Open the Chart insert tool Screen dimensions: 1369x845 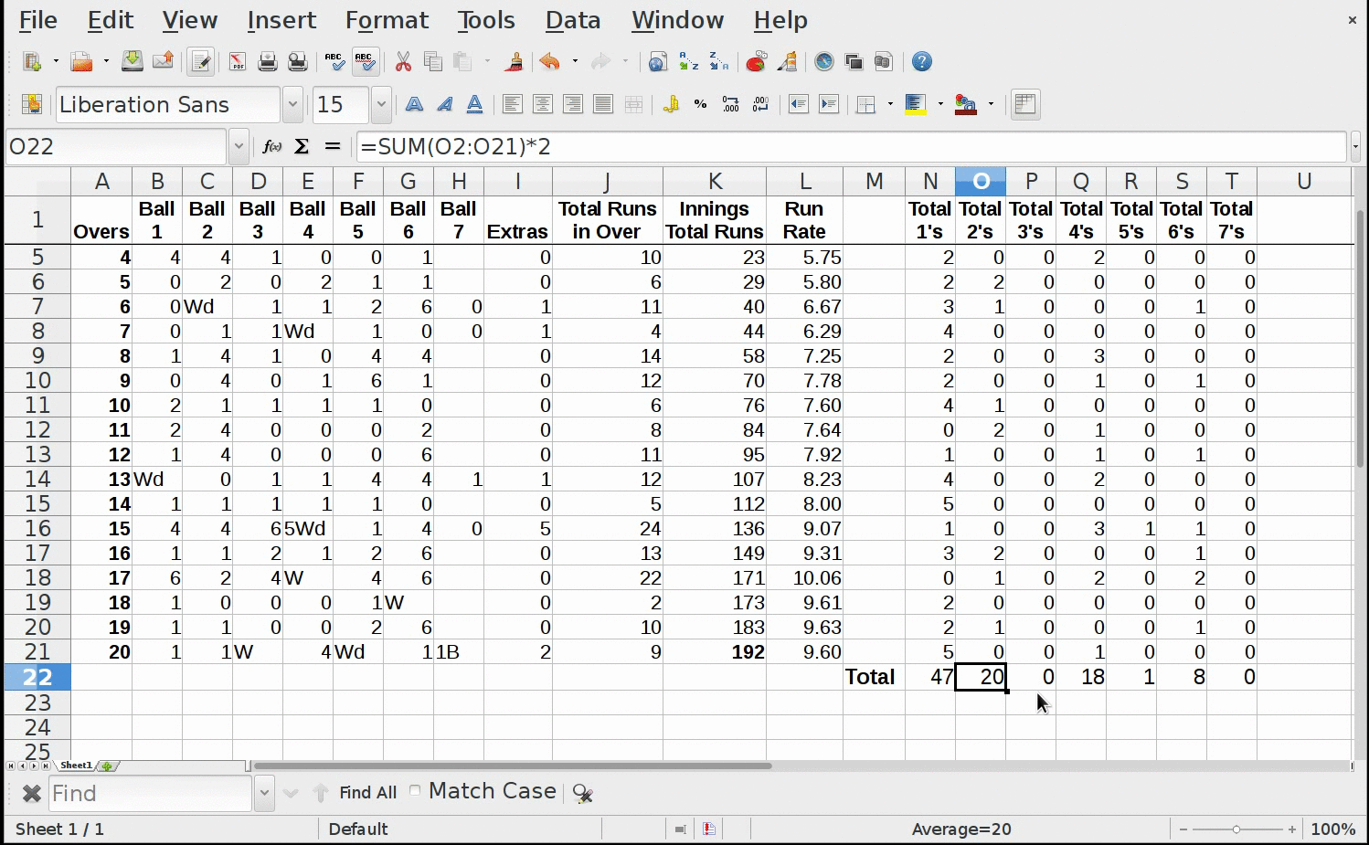click(x=756, y=62)
